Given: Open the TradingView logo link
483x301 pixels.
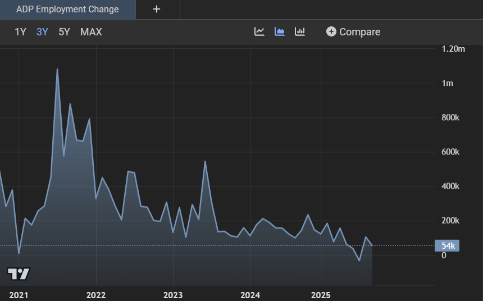Looking at the screenshot, I should (x=19, y=273).
